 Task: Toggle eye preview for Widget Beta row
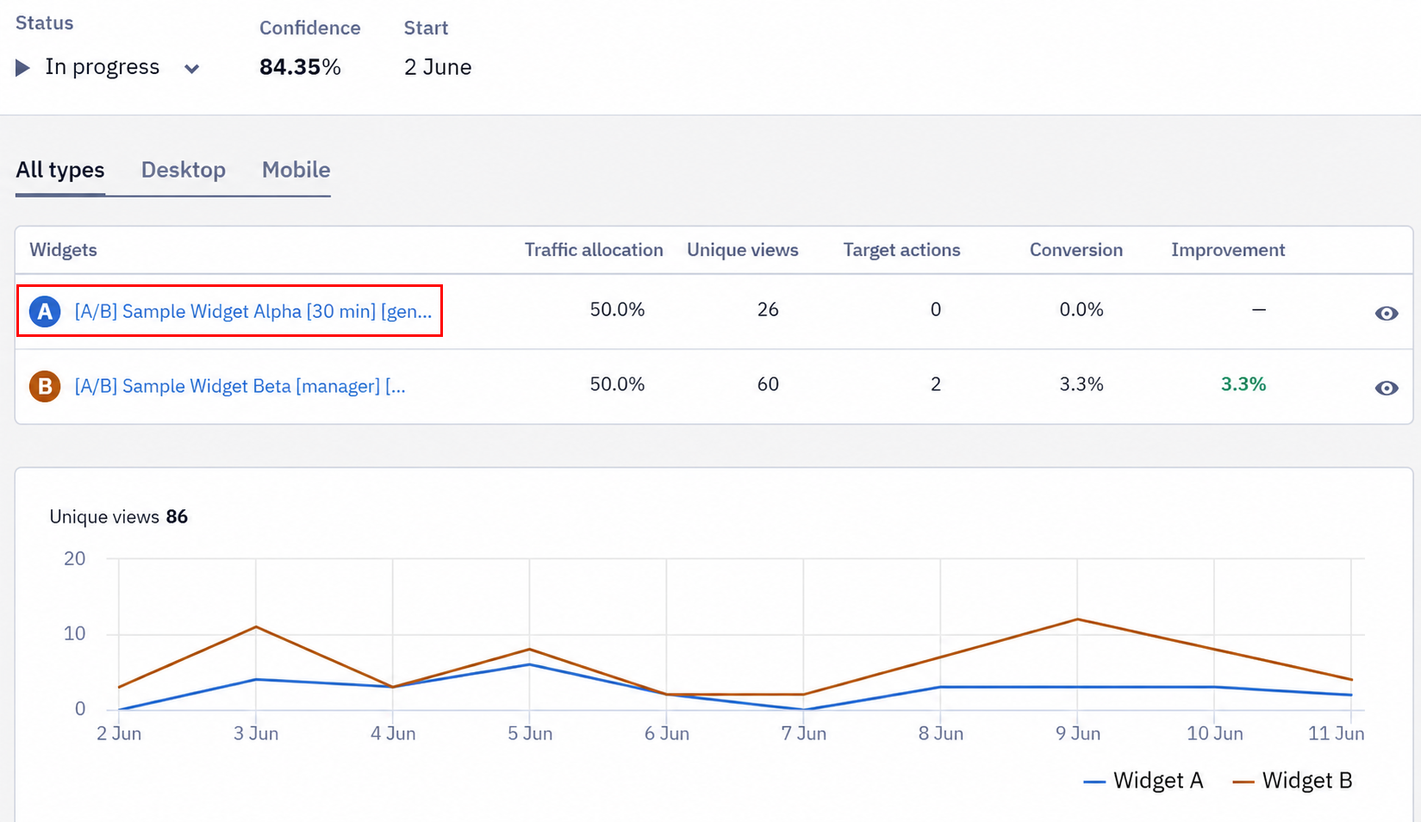click(x=1387, y=389)
